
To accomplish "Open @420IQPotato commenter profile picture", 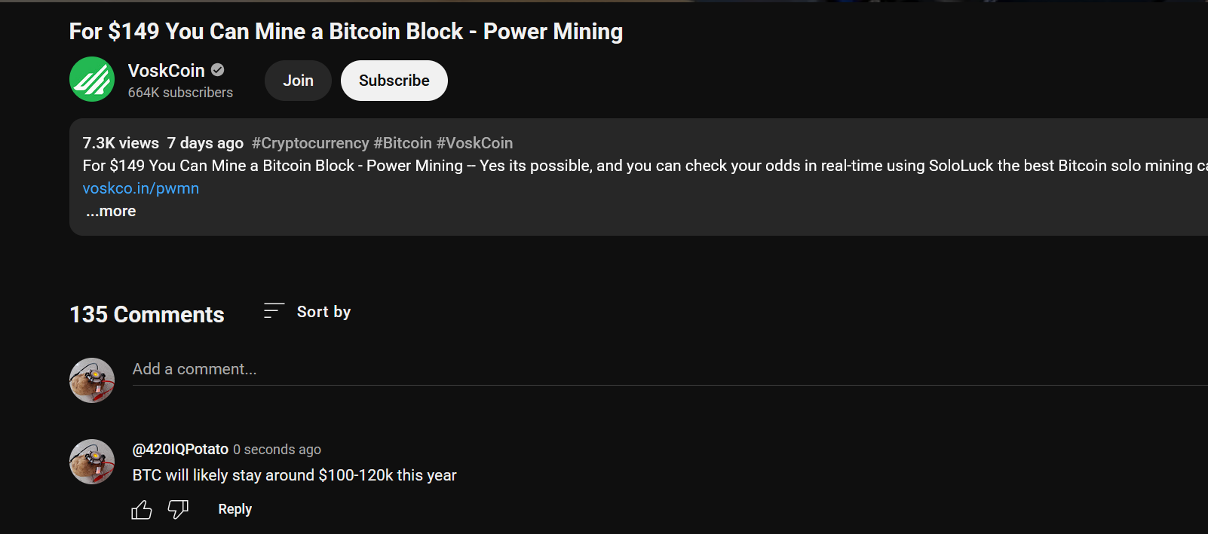I will pyautogui.click(x=92, y=462).
